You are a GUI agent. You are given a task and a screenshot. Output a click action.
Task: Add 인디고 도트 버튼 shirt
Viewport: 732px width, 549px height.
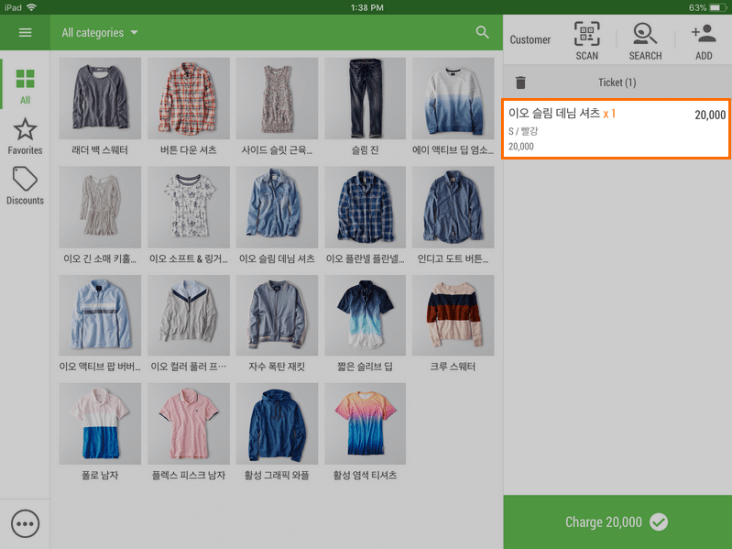(x=453, y=215)
